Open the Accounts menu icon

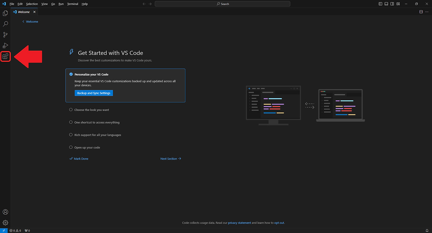click(5, 212)
